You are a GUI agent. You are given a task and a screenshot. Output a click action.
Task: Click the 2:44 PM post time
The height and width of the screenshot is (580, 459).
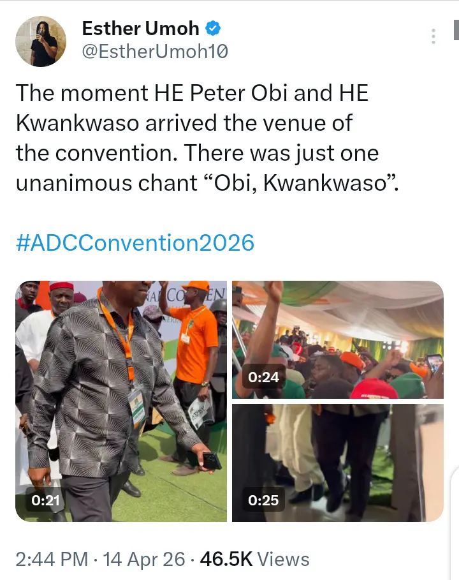pyautogui.click(x=52, y=560)
